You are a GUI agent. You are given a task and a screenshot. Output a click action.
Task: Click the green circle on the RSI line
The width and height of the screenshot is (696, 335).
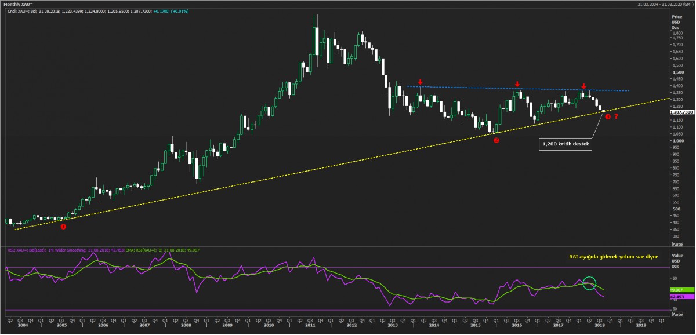[x=589, y=283]
